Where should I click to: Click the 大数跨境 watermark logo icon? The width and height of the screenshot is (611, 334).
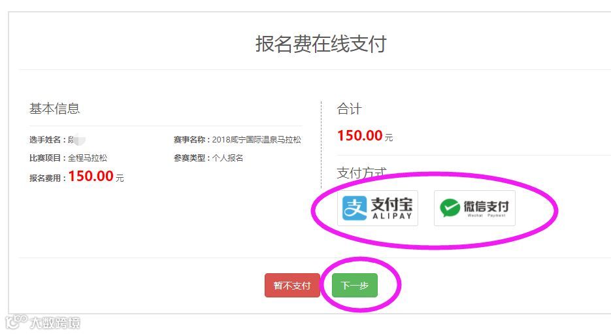(x=16, y=322)
